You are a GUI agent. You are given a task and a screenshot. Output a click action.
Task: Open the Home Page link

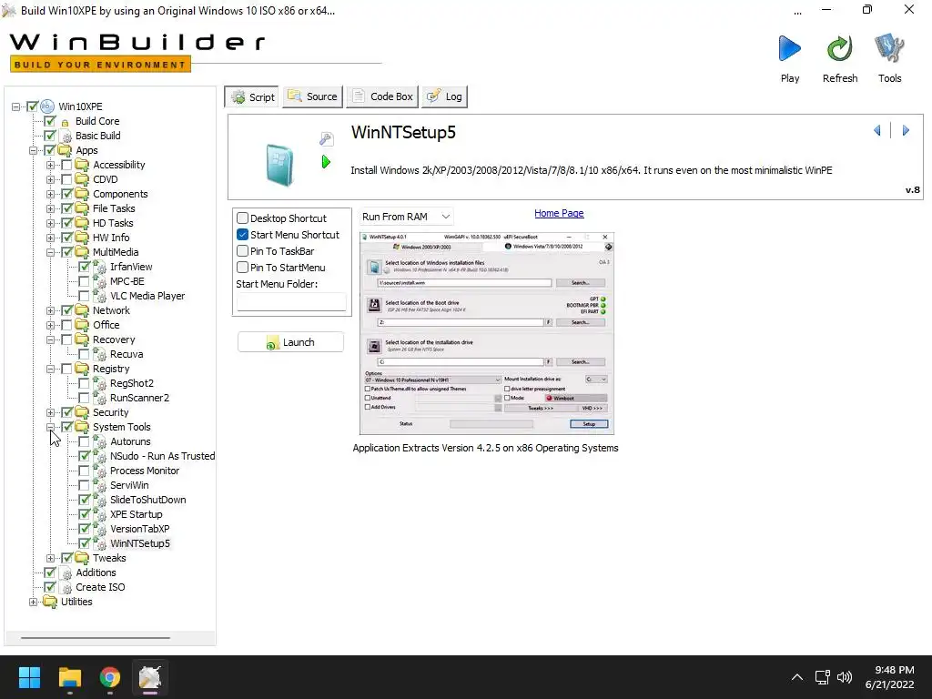pyautogui.click(x=559, y=213)
